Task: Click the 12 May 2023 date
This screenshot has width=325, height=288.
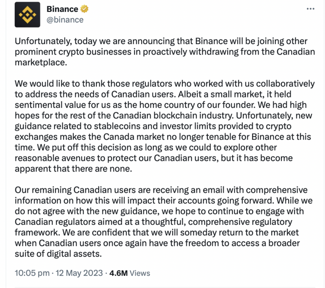Action: coord(80,273)
